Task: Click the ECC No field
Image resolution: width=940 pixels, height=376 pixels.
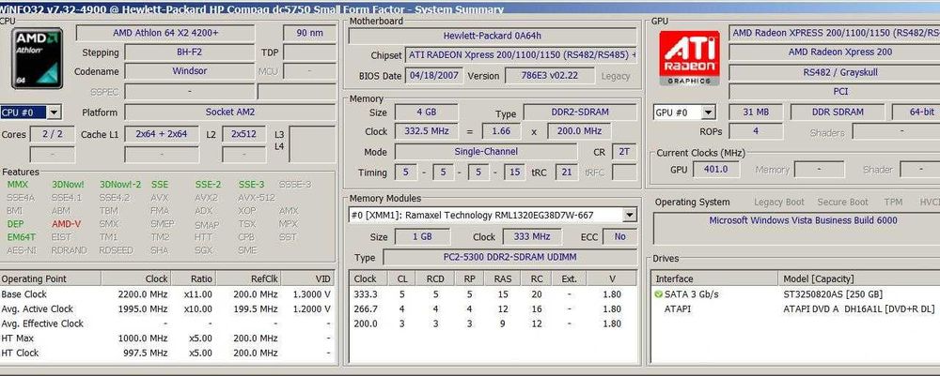Action: tap(619, 236)
